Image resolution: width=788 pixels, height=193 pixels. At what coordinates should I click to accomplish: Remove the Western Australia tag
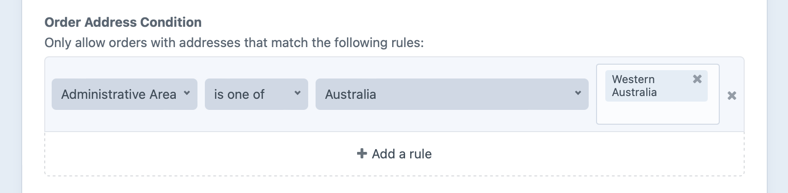(x=697, y=79)
